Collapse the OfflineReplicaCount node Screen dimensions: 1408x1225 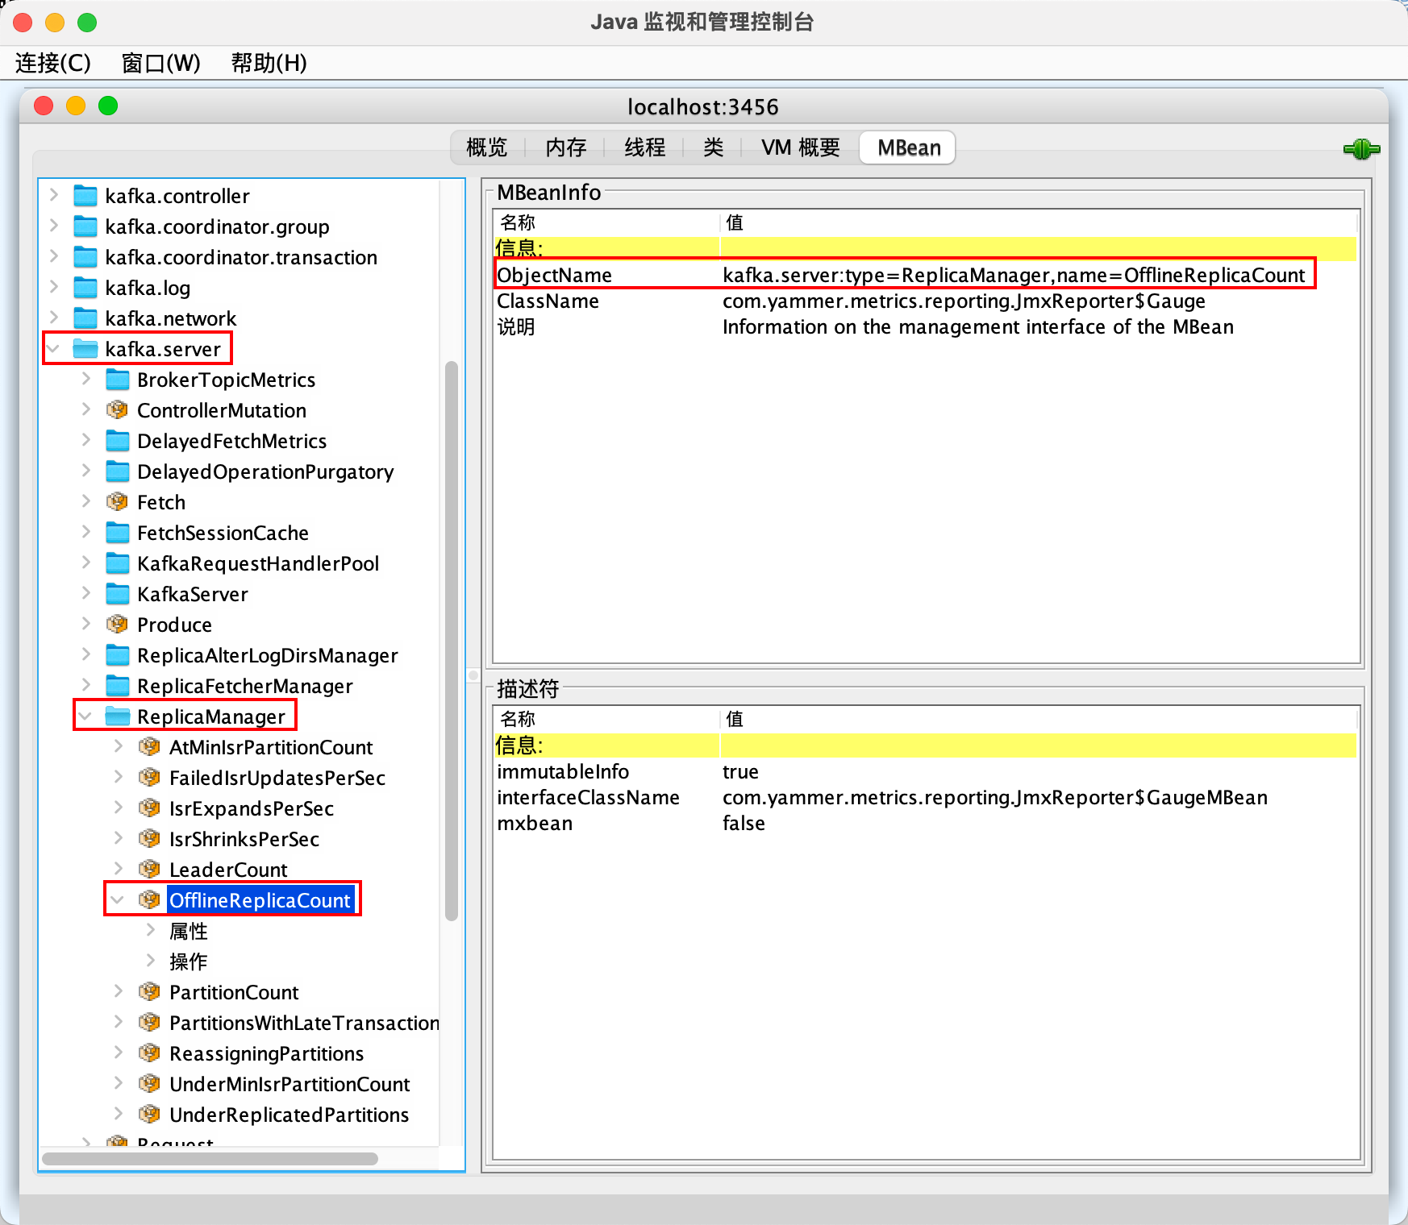[x=119, y=900]
